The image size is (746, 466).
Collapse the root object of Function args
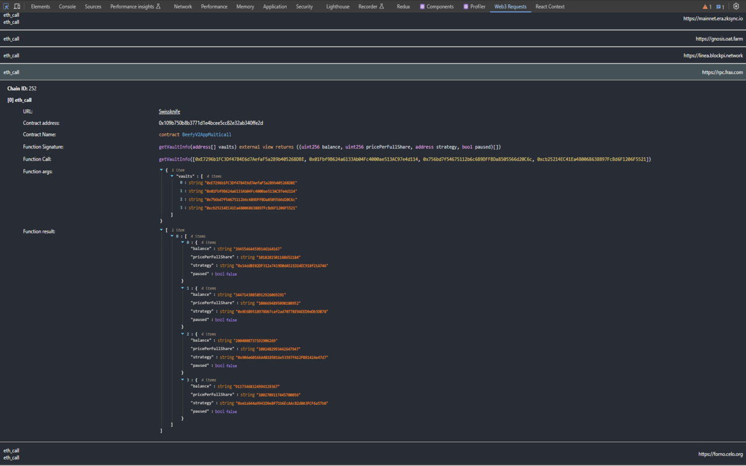click(x=161, y=170)
